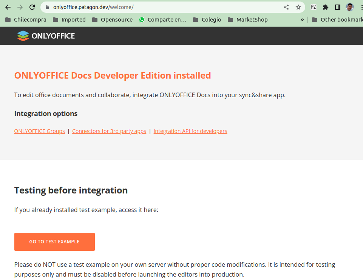
Task: Expand the hidden bookmarks overflow chevron
Action: (x=302, y=20)
